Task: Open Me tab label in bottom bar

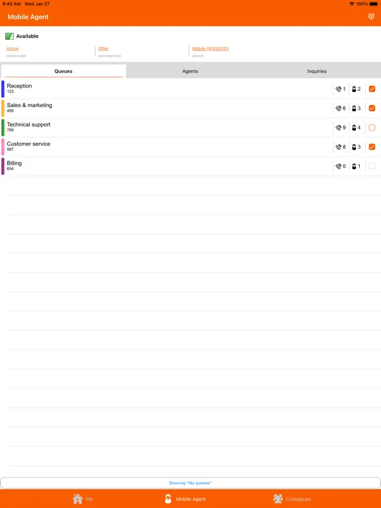Action: click(89, 499)
